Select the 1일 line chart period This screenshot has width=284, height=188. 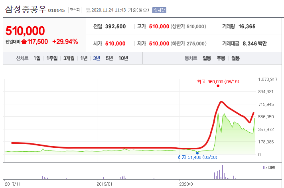pos(37,58)
